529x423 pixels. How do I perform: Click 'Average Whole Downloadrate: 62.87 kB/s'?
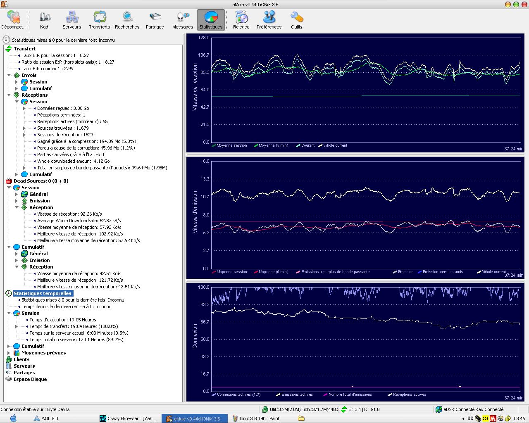pos(79,221)
